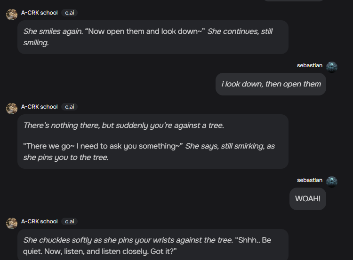
Task: Select the "She chuckles softly" message bubble
Action: 152,245
